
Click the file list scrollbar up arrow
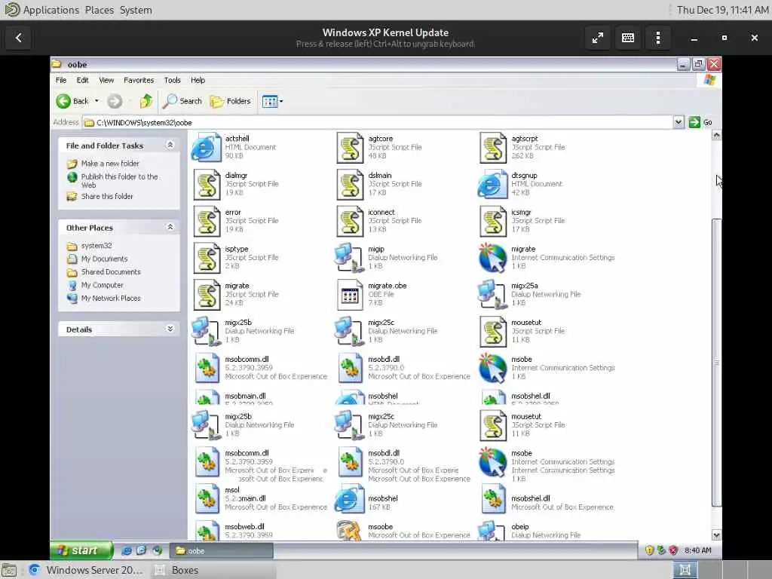717,136
